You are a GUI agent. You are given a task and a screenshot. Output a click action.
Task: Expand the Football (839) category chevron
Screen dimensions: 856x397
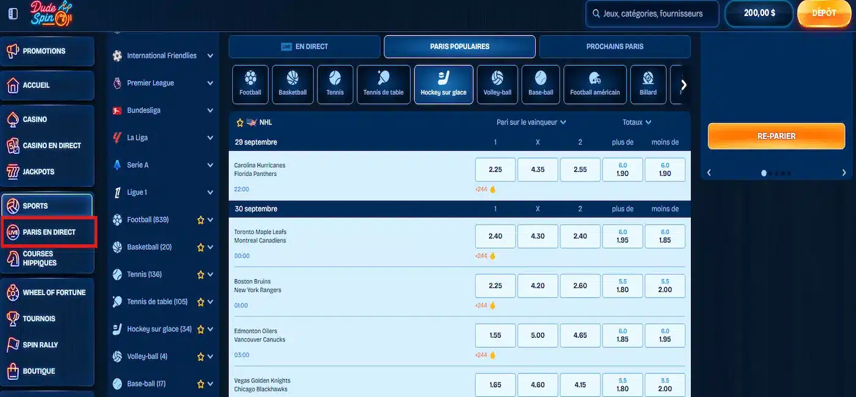[210, 220]
